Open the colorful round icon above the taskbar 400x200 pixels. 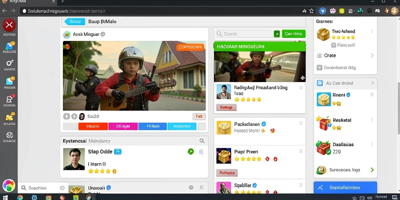(x=9, y=186)
